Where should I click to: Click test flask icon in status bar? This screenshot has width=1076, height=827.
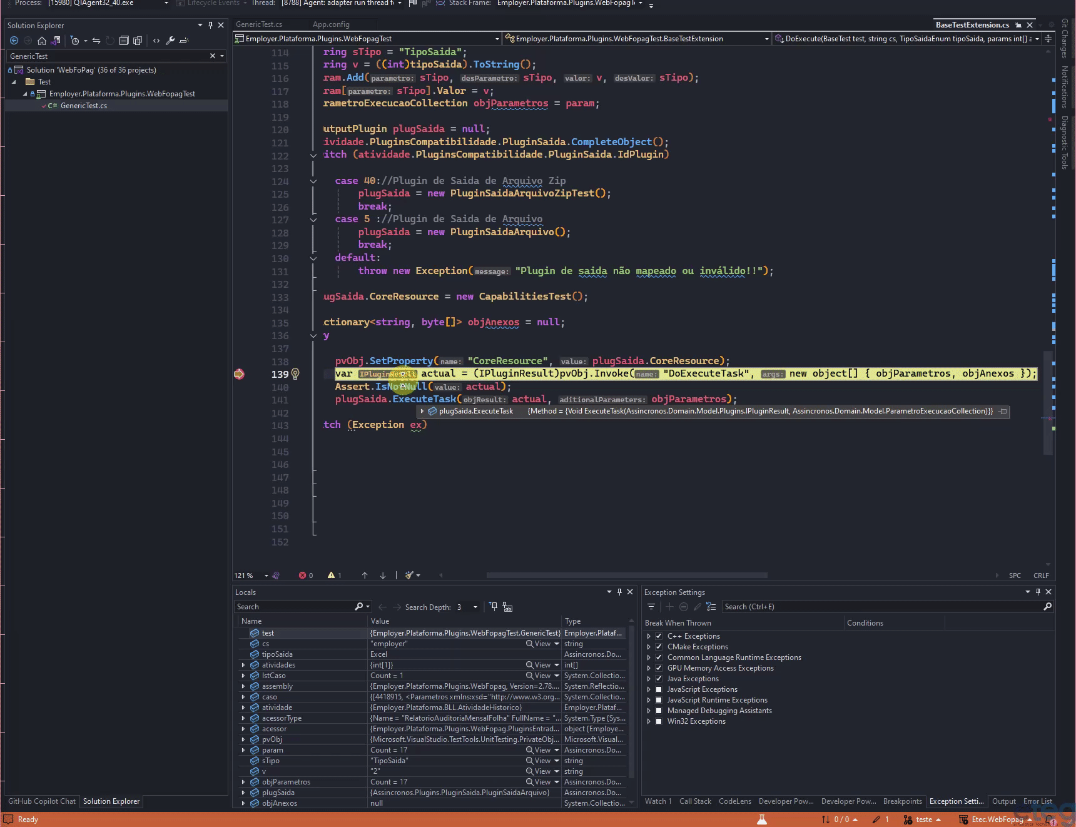click(762, 819)
